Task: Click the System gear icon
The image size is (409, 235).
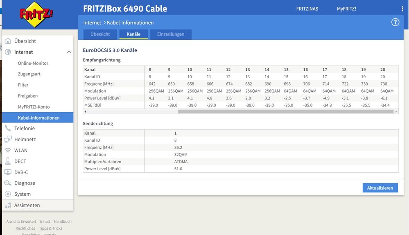Action: click(x=8, y=194)
